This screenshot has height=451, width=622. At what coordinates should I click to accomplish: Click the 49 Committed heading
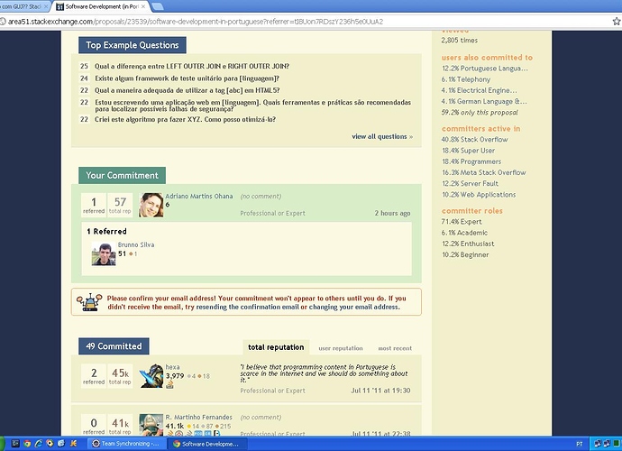click(114, 346)
